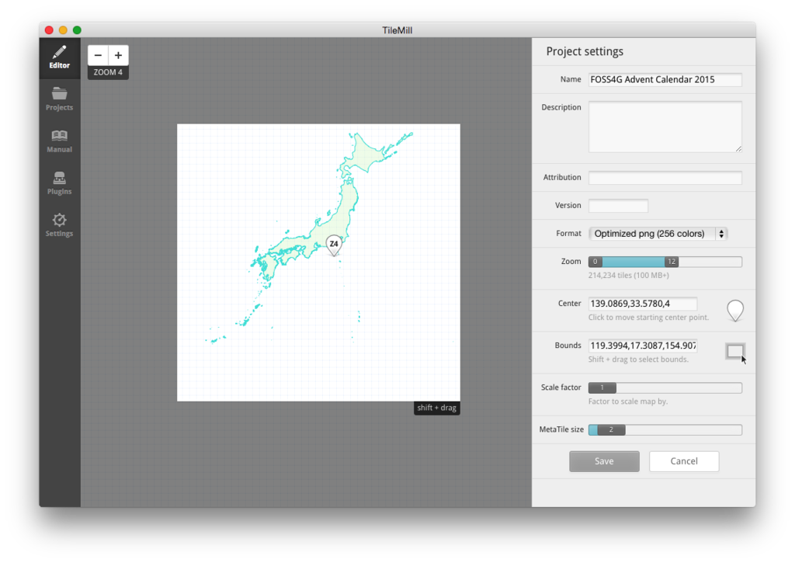Save the project settings

click(604, 461)
